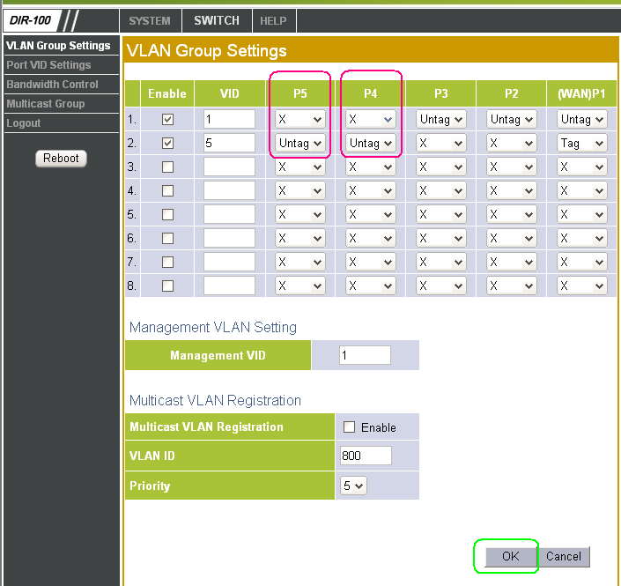Click the Priority label

pyautogui.click(x=150, y=486)
